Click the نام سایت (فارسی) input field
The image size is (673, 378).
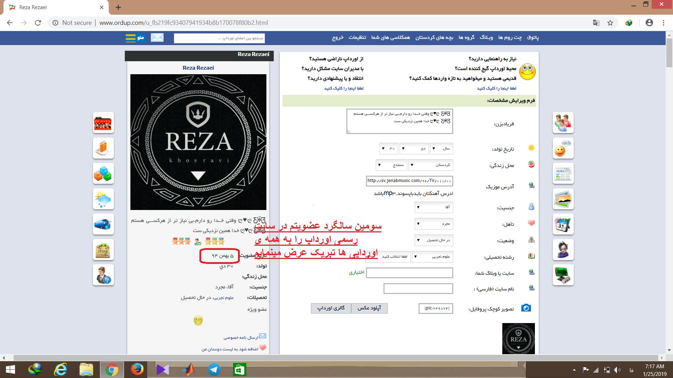pos(418,289)
